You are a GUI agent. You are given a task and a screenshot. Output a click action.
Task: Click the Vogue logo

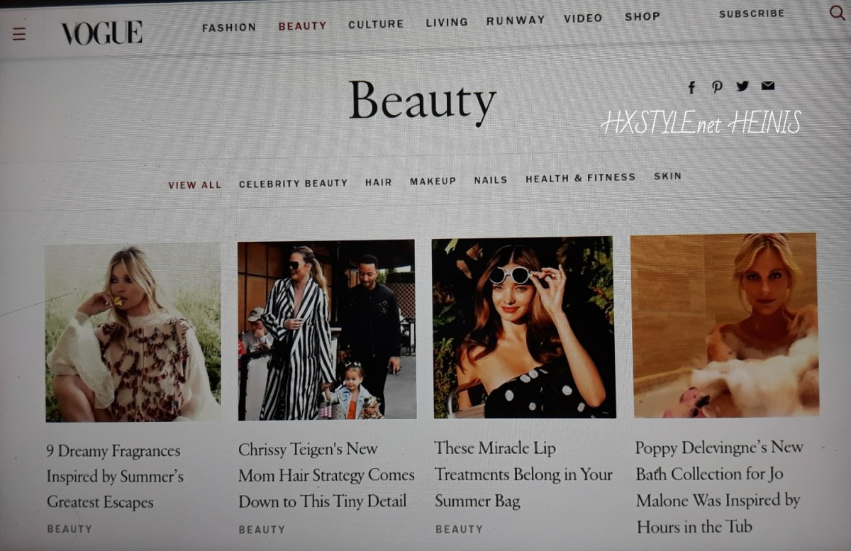pyautogui.click(x=101, y=33)
